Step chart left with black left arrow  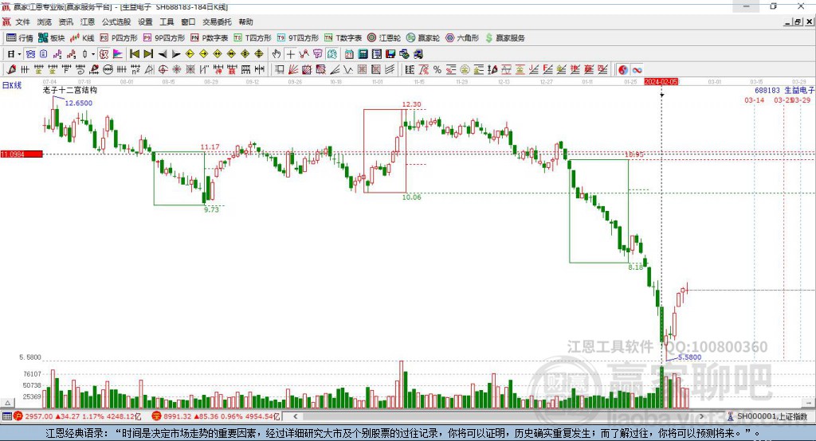(x=163, y=54)
